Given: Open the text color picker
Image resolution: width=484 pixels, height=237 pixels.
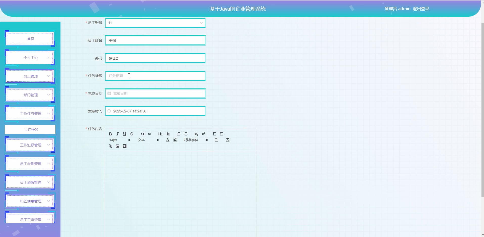Looking at the screenshot, I should click(x=167, y=140).
